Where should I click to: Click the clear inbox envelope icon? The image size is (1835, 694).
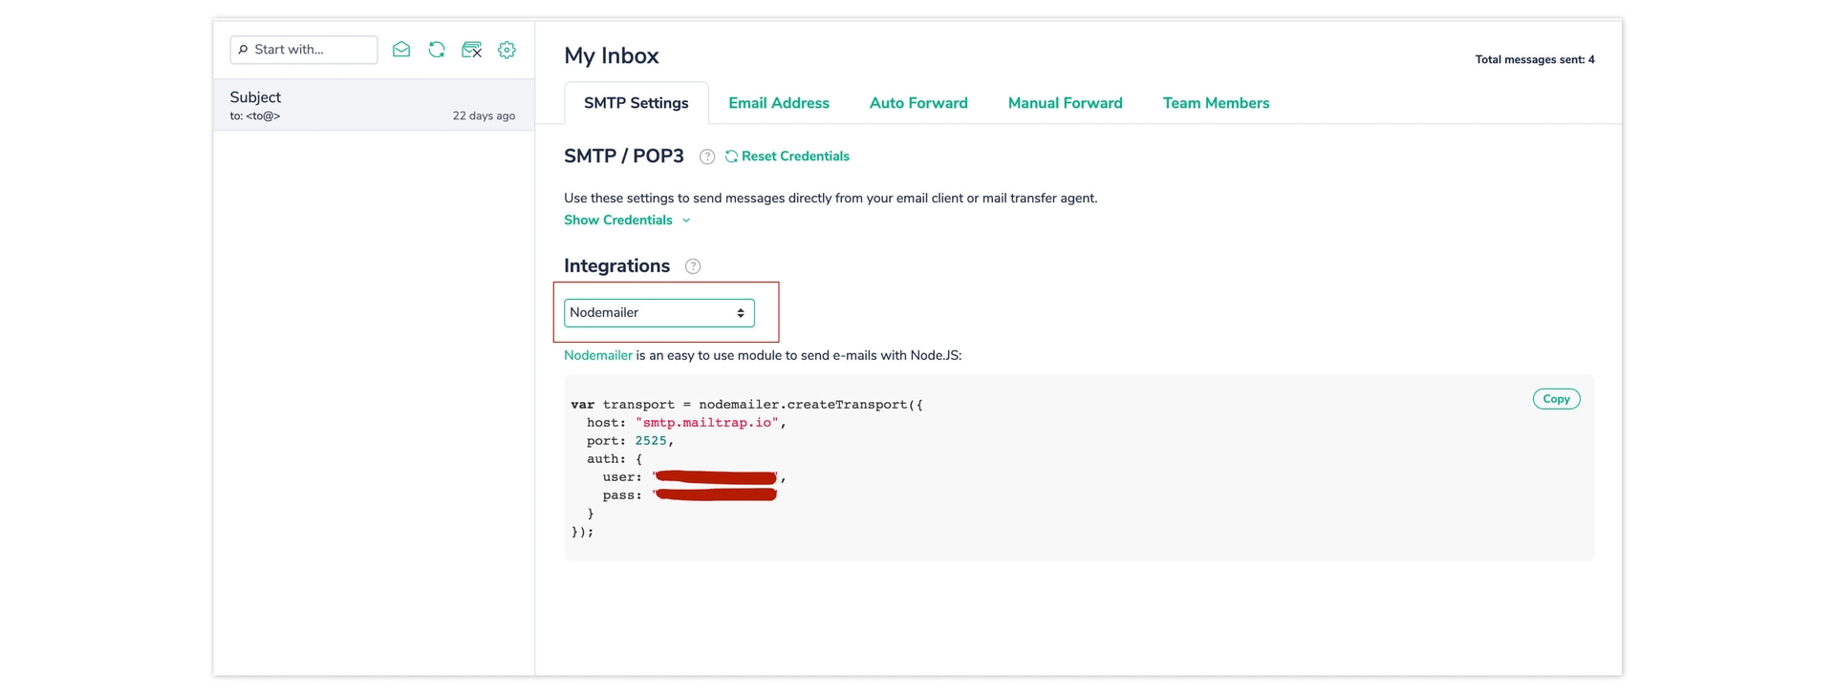[471, 50]
